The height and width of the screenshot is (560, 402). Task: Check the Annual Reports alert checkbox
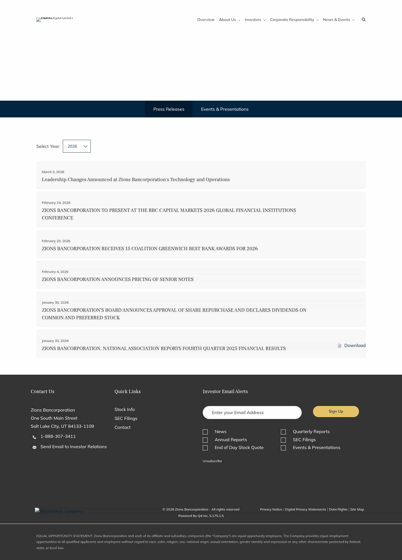coord(205,440)
